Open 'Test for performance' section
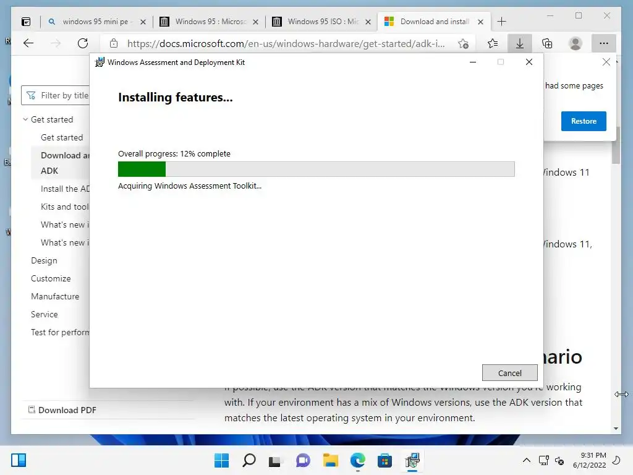 (x=60, y=332)
